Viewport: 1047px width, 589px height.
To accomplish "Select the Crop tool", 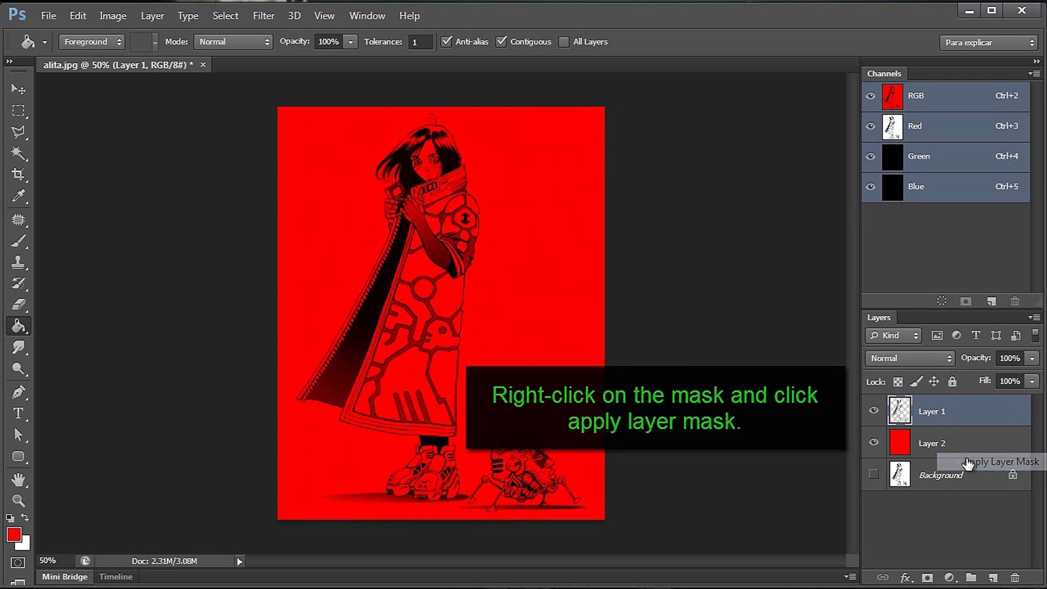I will (x=18, y=175).
